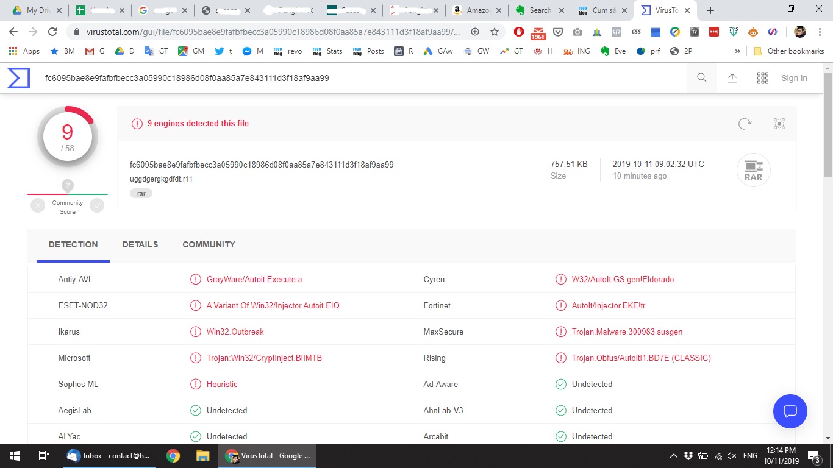Click the '9 engines detected this file' text
This screenshot has width=833, height=468.
(x=198, y=123)
